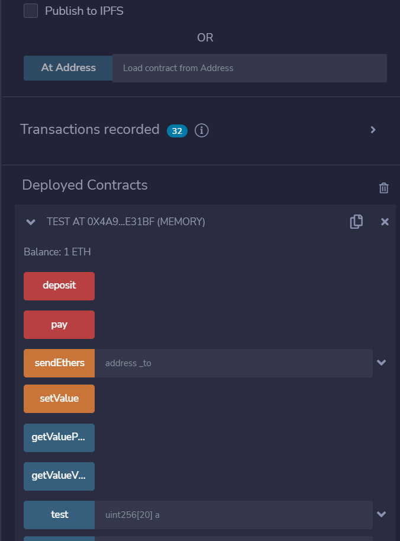Expand the Transactions recorded section
Image resolution: width=400 pixels, height=541 pixels.
[x=373, y=130]
